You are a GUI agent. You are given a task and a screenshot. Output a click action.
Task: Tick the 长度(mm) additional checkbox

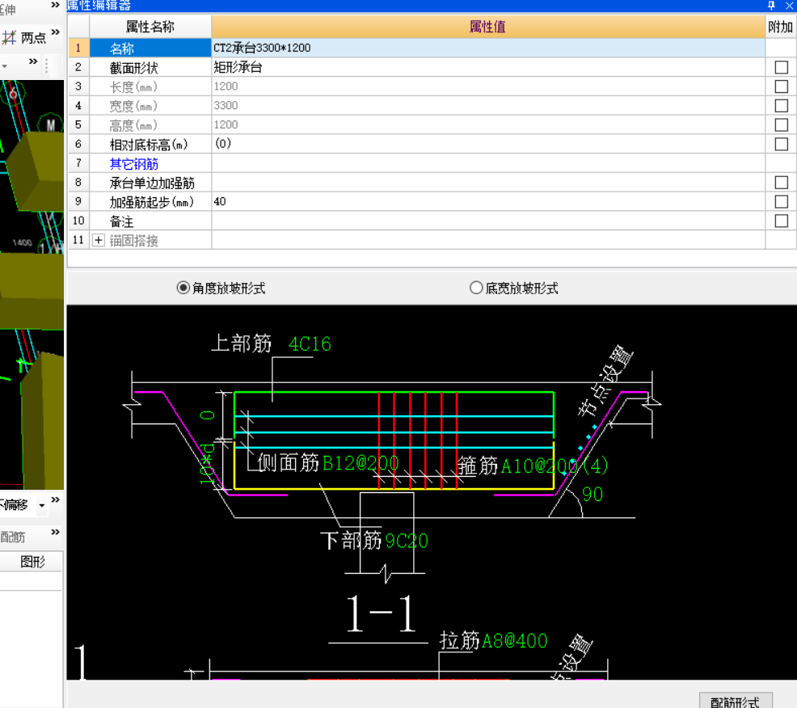tap(782, 86)
